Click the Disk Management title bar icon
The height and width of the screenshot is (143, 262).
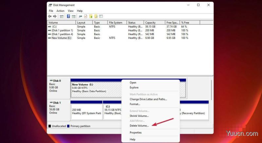point(50,5)
